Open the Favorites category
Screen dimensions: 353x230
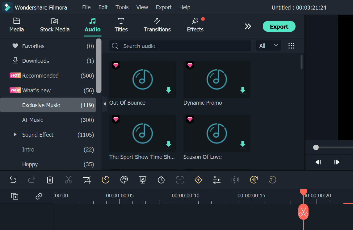point(48,46)
